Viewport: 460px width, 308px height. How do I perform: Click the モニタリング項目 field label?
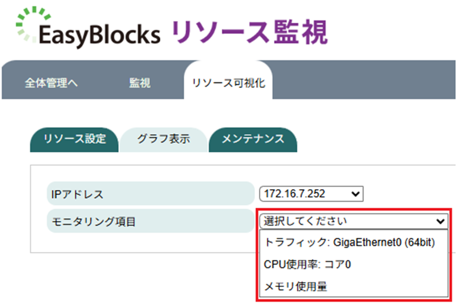pos(91,221)
